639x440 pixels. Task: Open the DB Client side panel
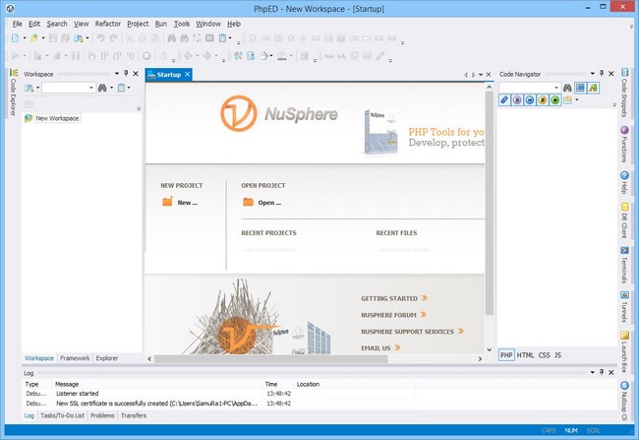click(x=624, y=220)
